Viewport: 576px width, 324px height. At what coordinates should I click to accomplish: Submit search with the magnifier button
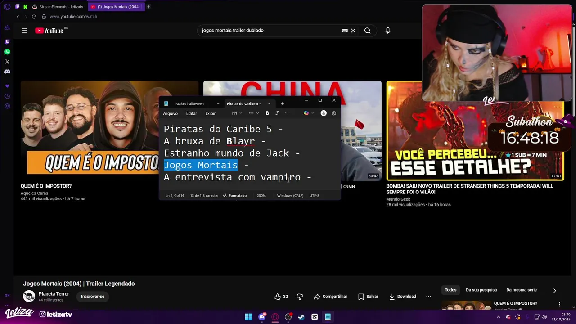pos(368,31)
